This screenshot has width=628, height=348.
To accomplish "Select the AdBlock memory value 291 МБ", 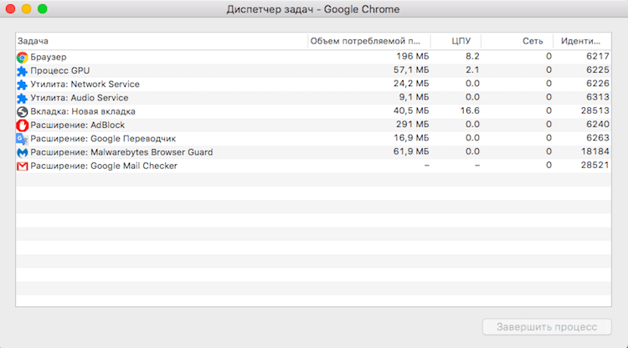I will click(x=412, y=125).
